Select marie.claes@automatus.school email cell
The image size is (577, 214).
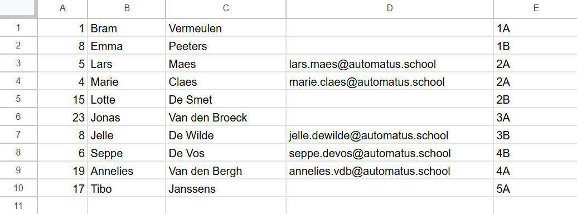[x=390, y=81]
